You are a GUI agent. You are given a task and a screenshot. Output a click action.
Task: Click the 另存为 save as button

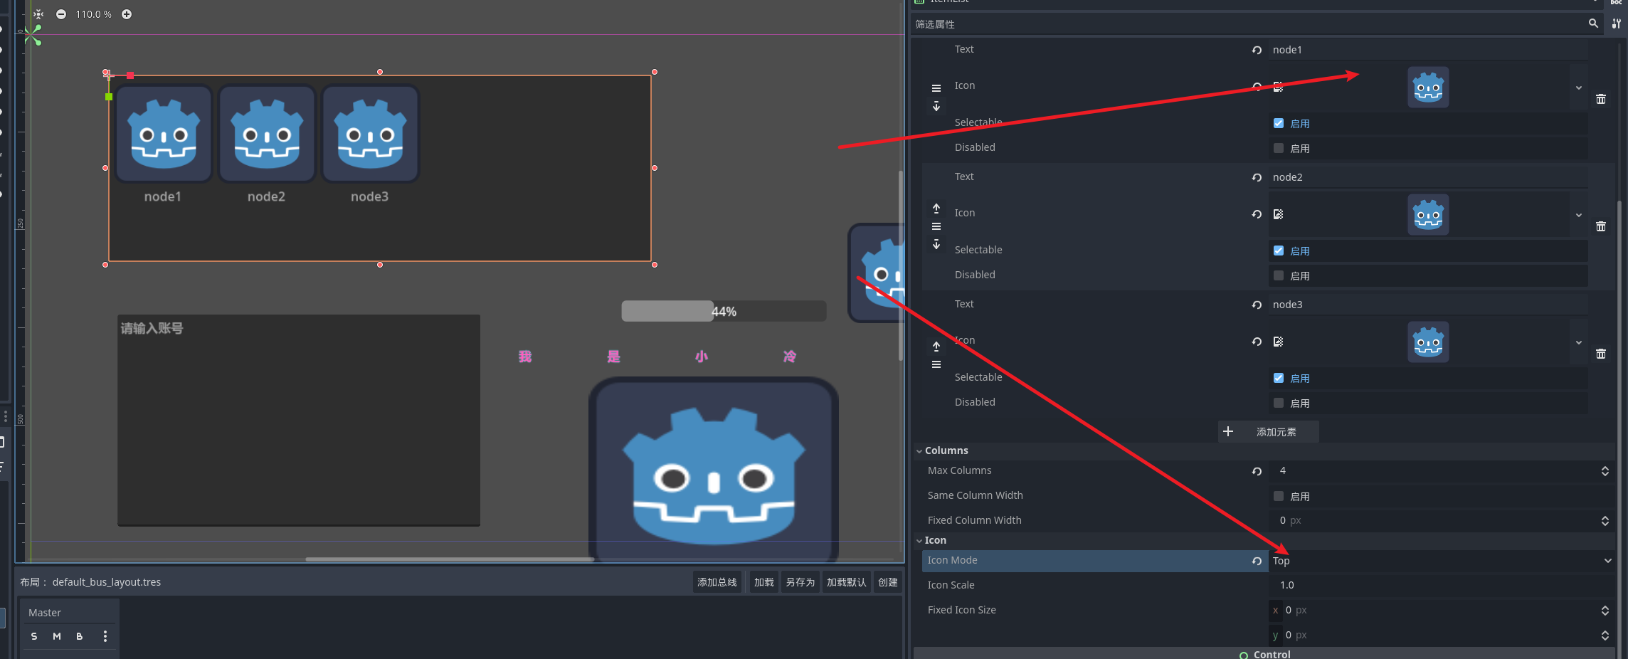pos(800,582)
